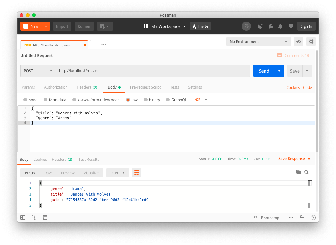Click the Import button
Screen dimensions: 336x245
click(62, 26)
